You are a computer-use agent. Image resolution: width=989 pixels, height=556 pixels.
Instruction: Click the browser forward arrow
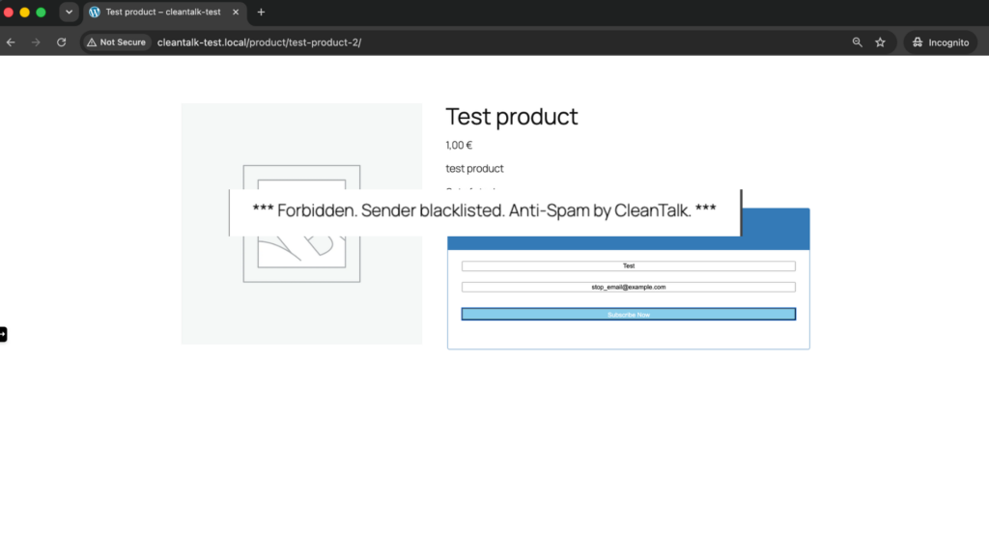[36, 42]
